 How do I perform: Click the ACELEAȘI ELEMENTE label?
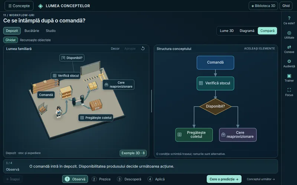[x=259, y=49]
